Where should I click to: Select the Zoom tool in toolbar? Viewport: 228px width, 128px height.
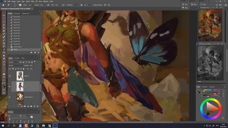(4, 77)
